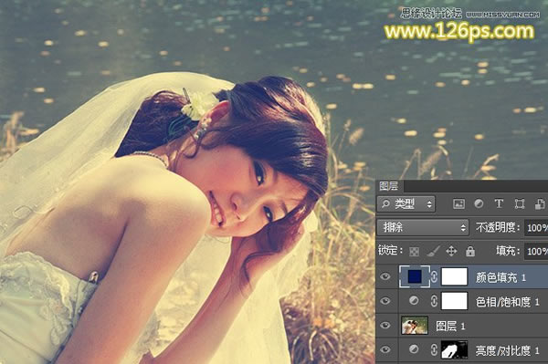
Task: Toggle visibility of 图层 1
Action: click(385, 326)
